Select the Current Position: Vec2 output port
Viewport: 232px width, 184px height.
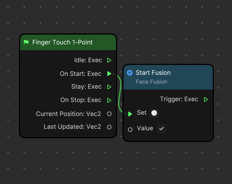(109, 114)
